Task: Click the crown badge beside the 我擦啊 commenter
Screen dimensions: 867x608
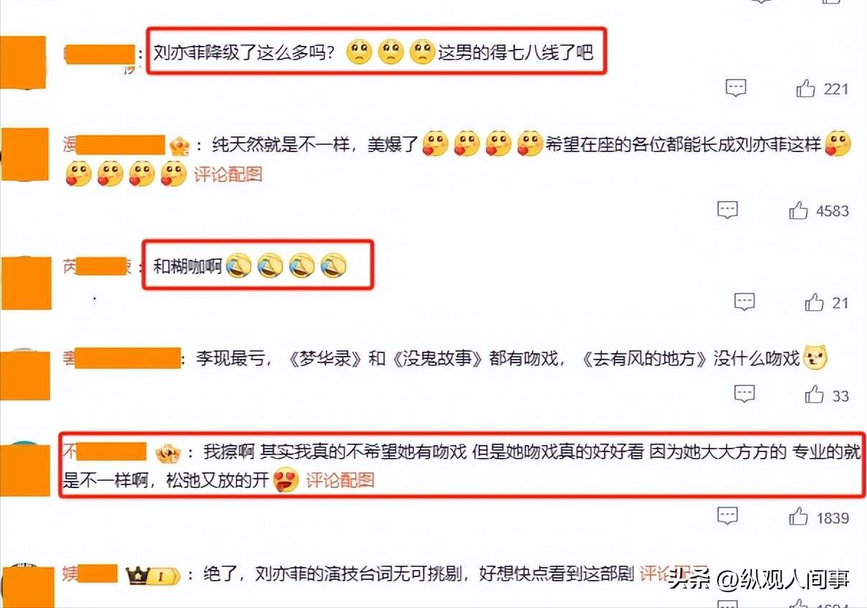Action: pyautogui.click(x=168, y=453)
